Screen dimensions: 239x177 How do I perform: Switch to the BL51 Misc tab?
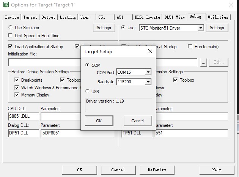tap(175, 17)
